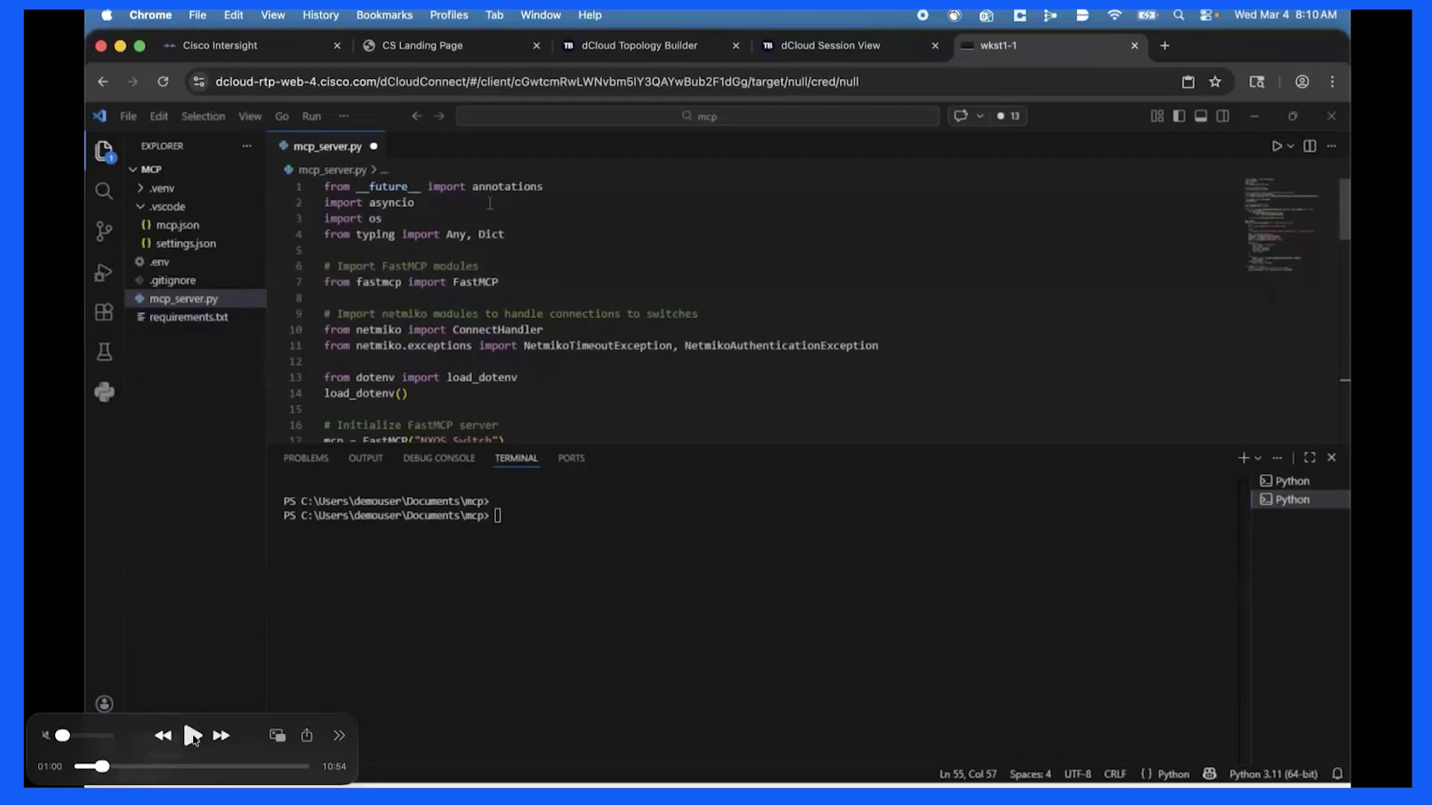
Task: Switch to the dCloud Session View tab
Action: tap(851, 45)
